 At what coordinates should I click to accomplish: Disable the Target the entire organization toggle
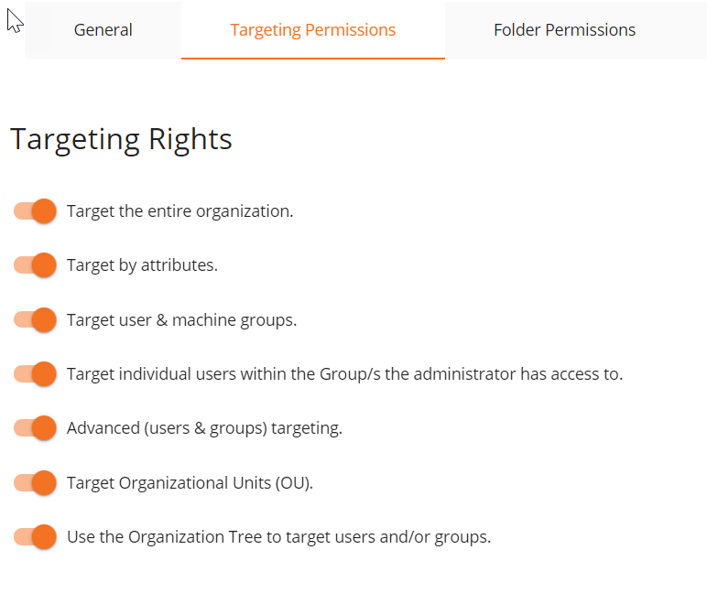click(35, 210)
